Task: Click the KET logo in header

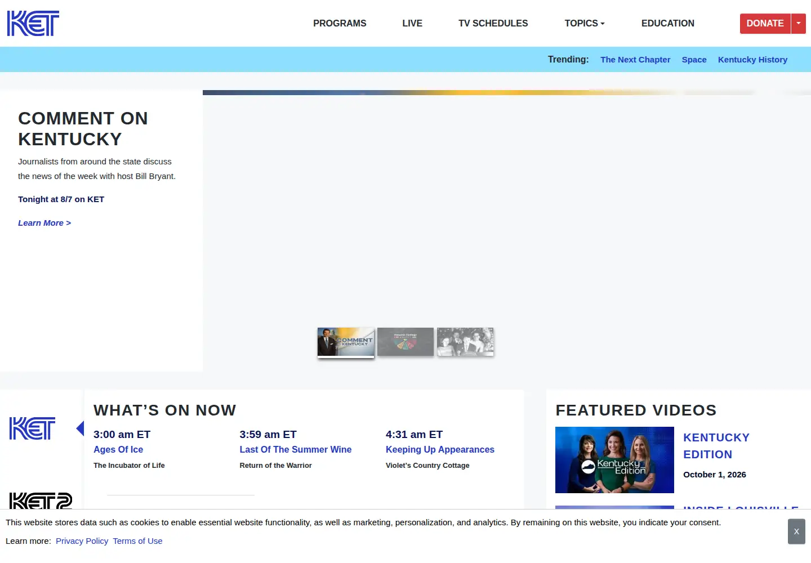Action: click(33, 23)
